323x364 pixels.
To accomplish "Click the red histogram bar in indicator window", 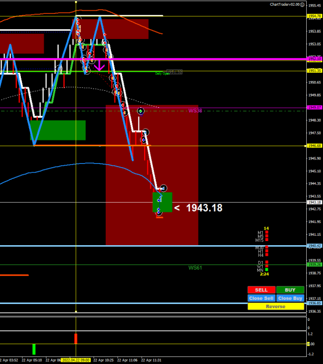I will coord(76,339).
